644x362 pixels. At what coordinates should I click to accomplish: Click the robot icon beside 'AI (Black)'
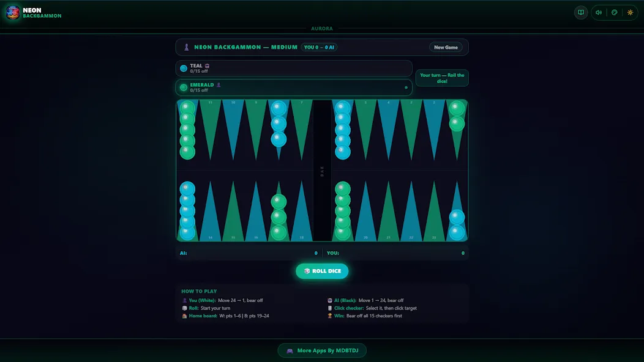pos(329,300)
